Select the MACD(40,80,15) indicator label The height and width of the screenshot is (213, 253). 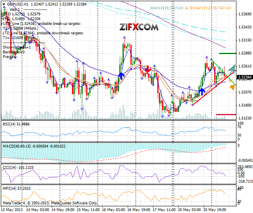pos(34,146)
